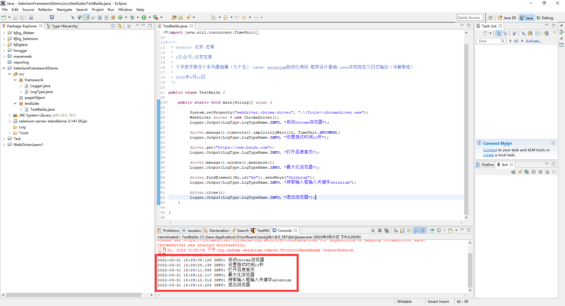Open Package Explorer view menu triangle
The image size is (565, 306).
click(137, 26)
